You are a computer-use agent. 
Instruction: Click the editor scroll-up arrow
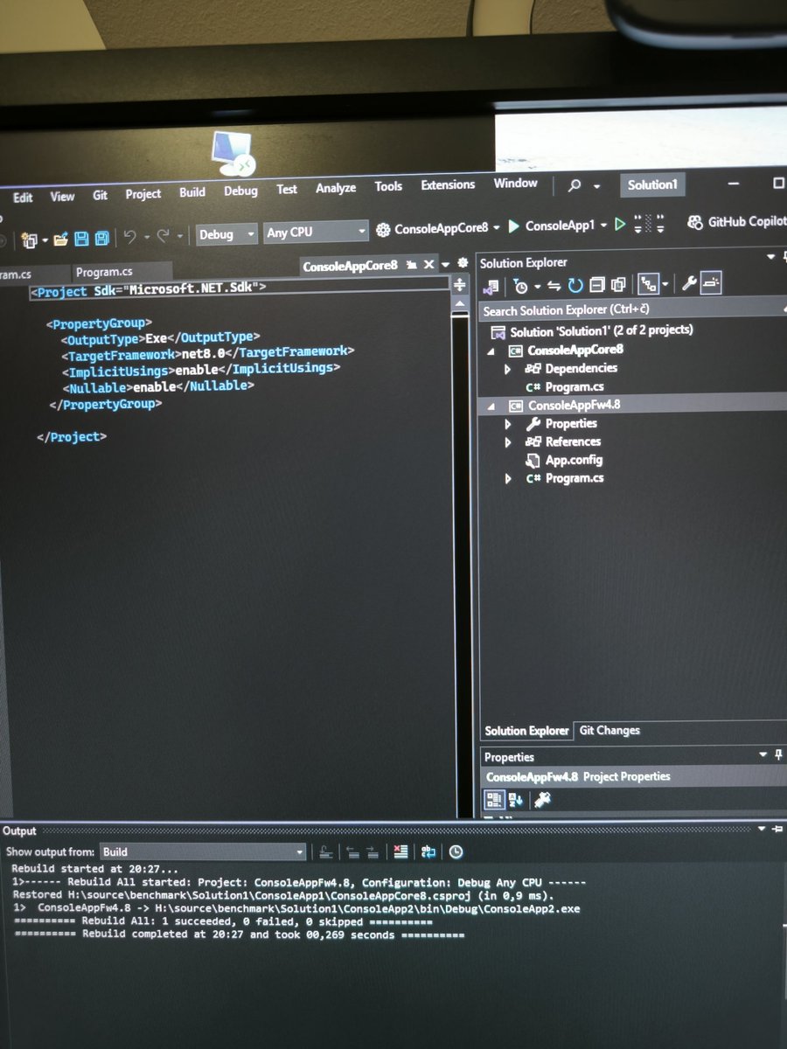(x=461, y=303)
